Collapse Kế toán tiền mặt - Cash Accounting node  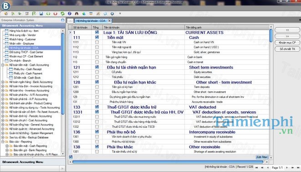coord(3,65)
